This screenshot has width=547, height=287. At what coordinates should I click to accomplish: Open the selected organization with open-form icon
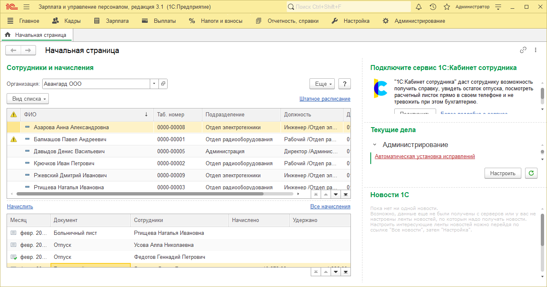163,84
